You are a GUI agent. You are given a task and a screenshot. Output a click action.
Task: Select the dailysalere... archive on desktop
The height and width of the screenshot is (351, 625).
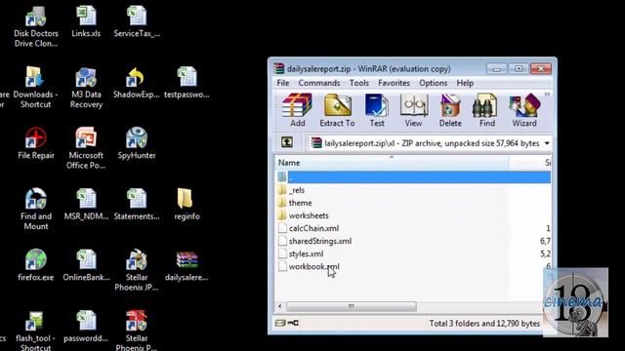tap(187, 265)
